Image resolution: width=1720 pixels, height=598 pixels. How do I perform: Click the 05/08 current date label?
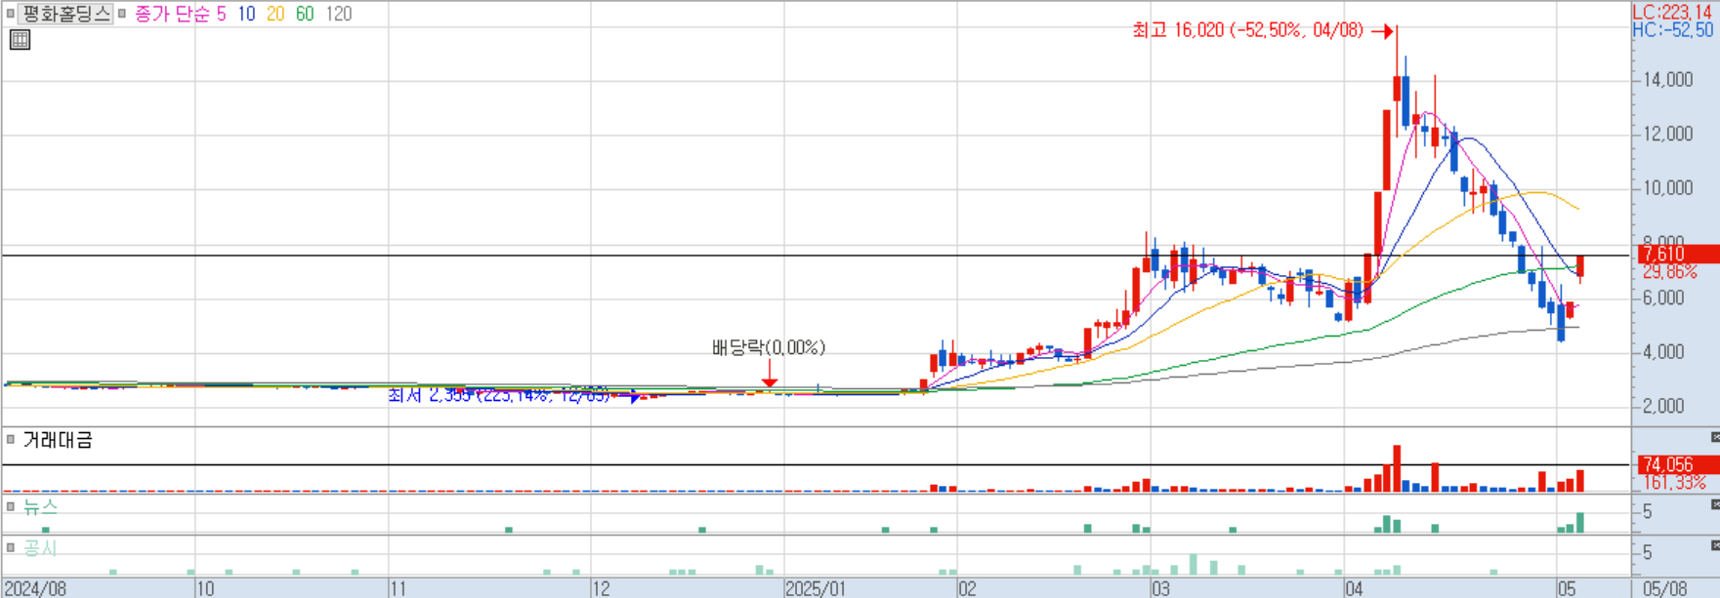(1664, 588)
